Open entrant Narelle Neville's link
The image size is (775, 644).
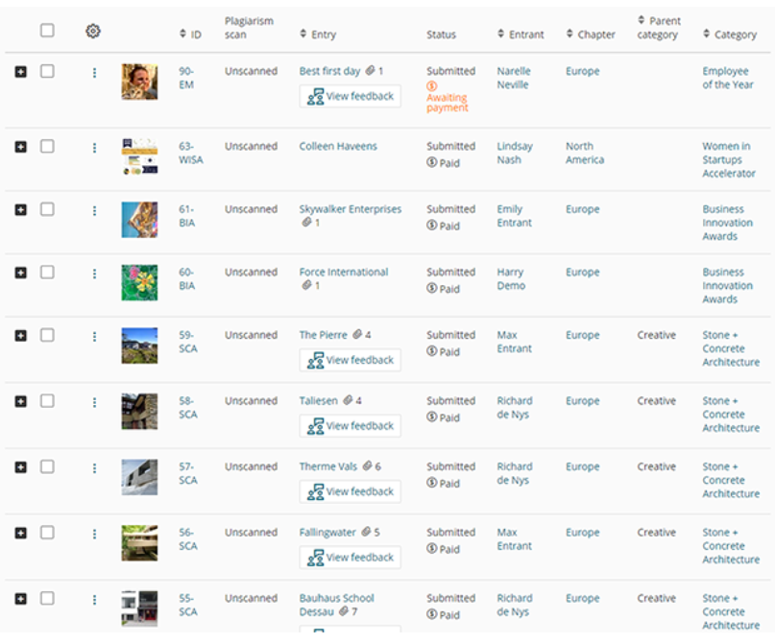(x=513, y=78)
